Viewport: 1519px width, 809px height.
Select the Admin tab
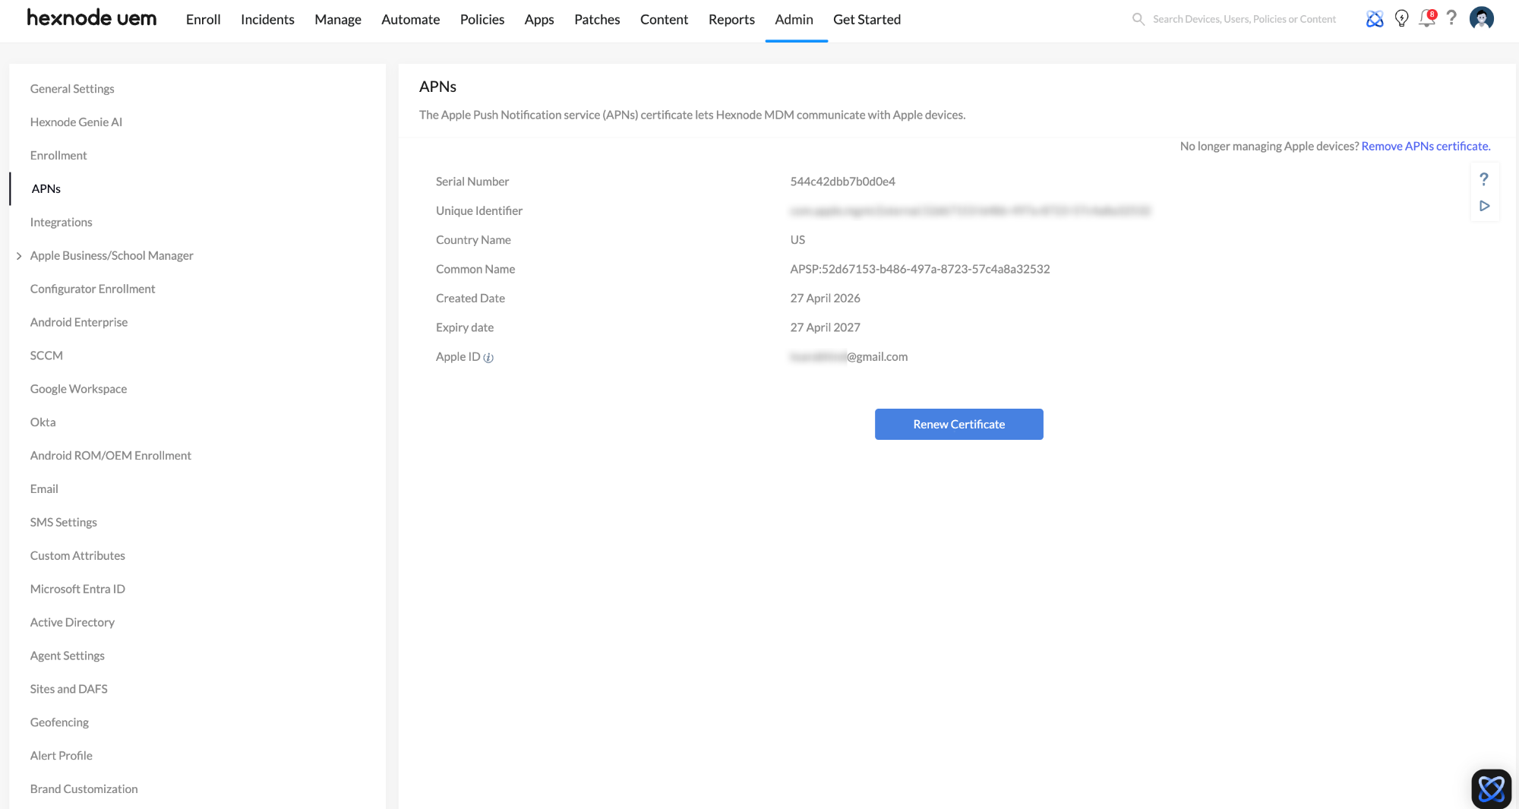tap(794, 20)
